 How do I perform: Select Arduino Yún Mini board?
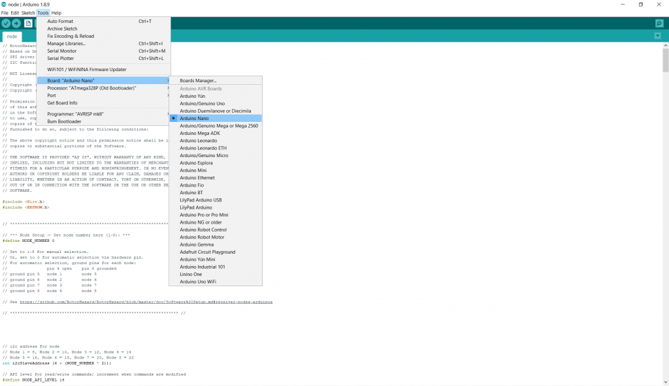[216, 260]
